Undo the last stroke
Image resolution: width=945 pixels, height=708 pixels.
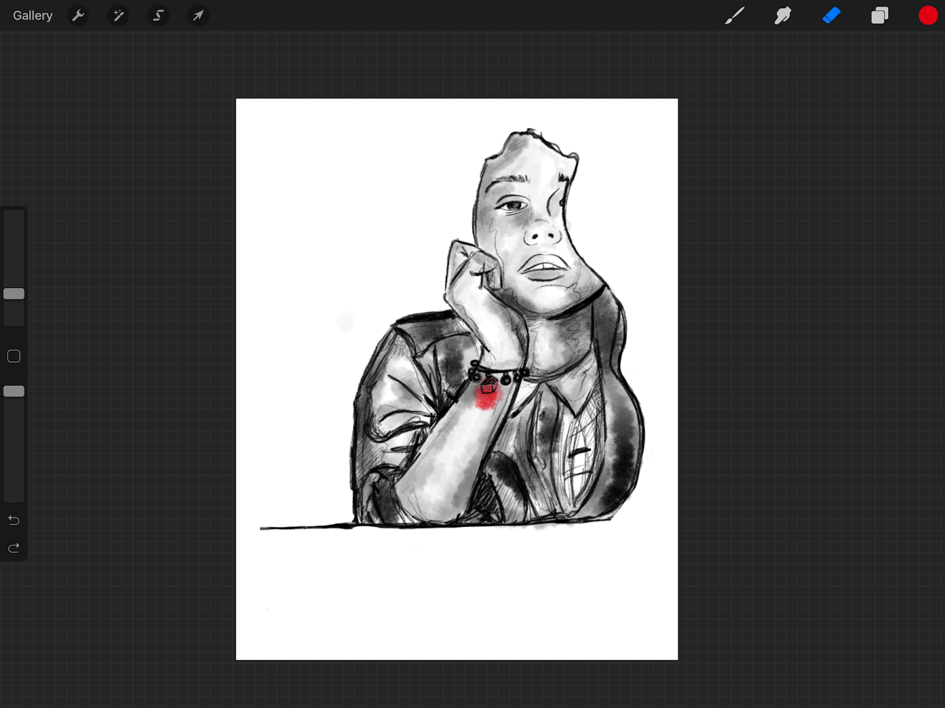14,520
